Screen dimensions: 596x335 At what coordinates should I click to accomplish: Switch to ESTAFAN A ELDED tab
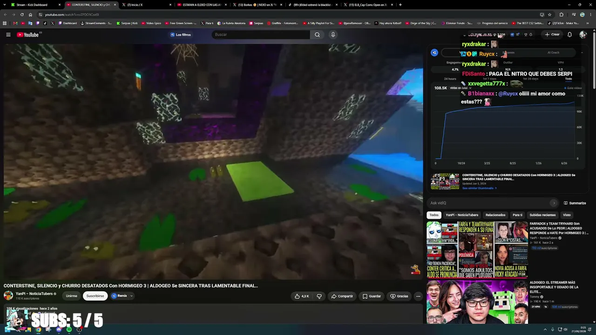(202, 5)
